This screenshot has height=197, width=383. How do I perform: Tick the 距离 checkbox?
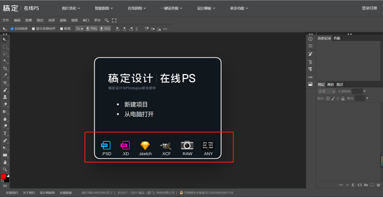61,29
